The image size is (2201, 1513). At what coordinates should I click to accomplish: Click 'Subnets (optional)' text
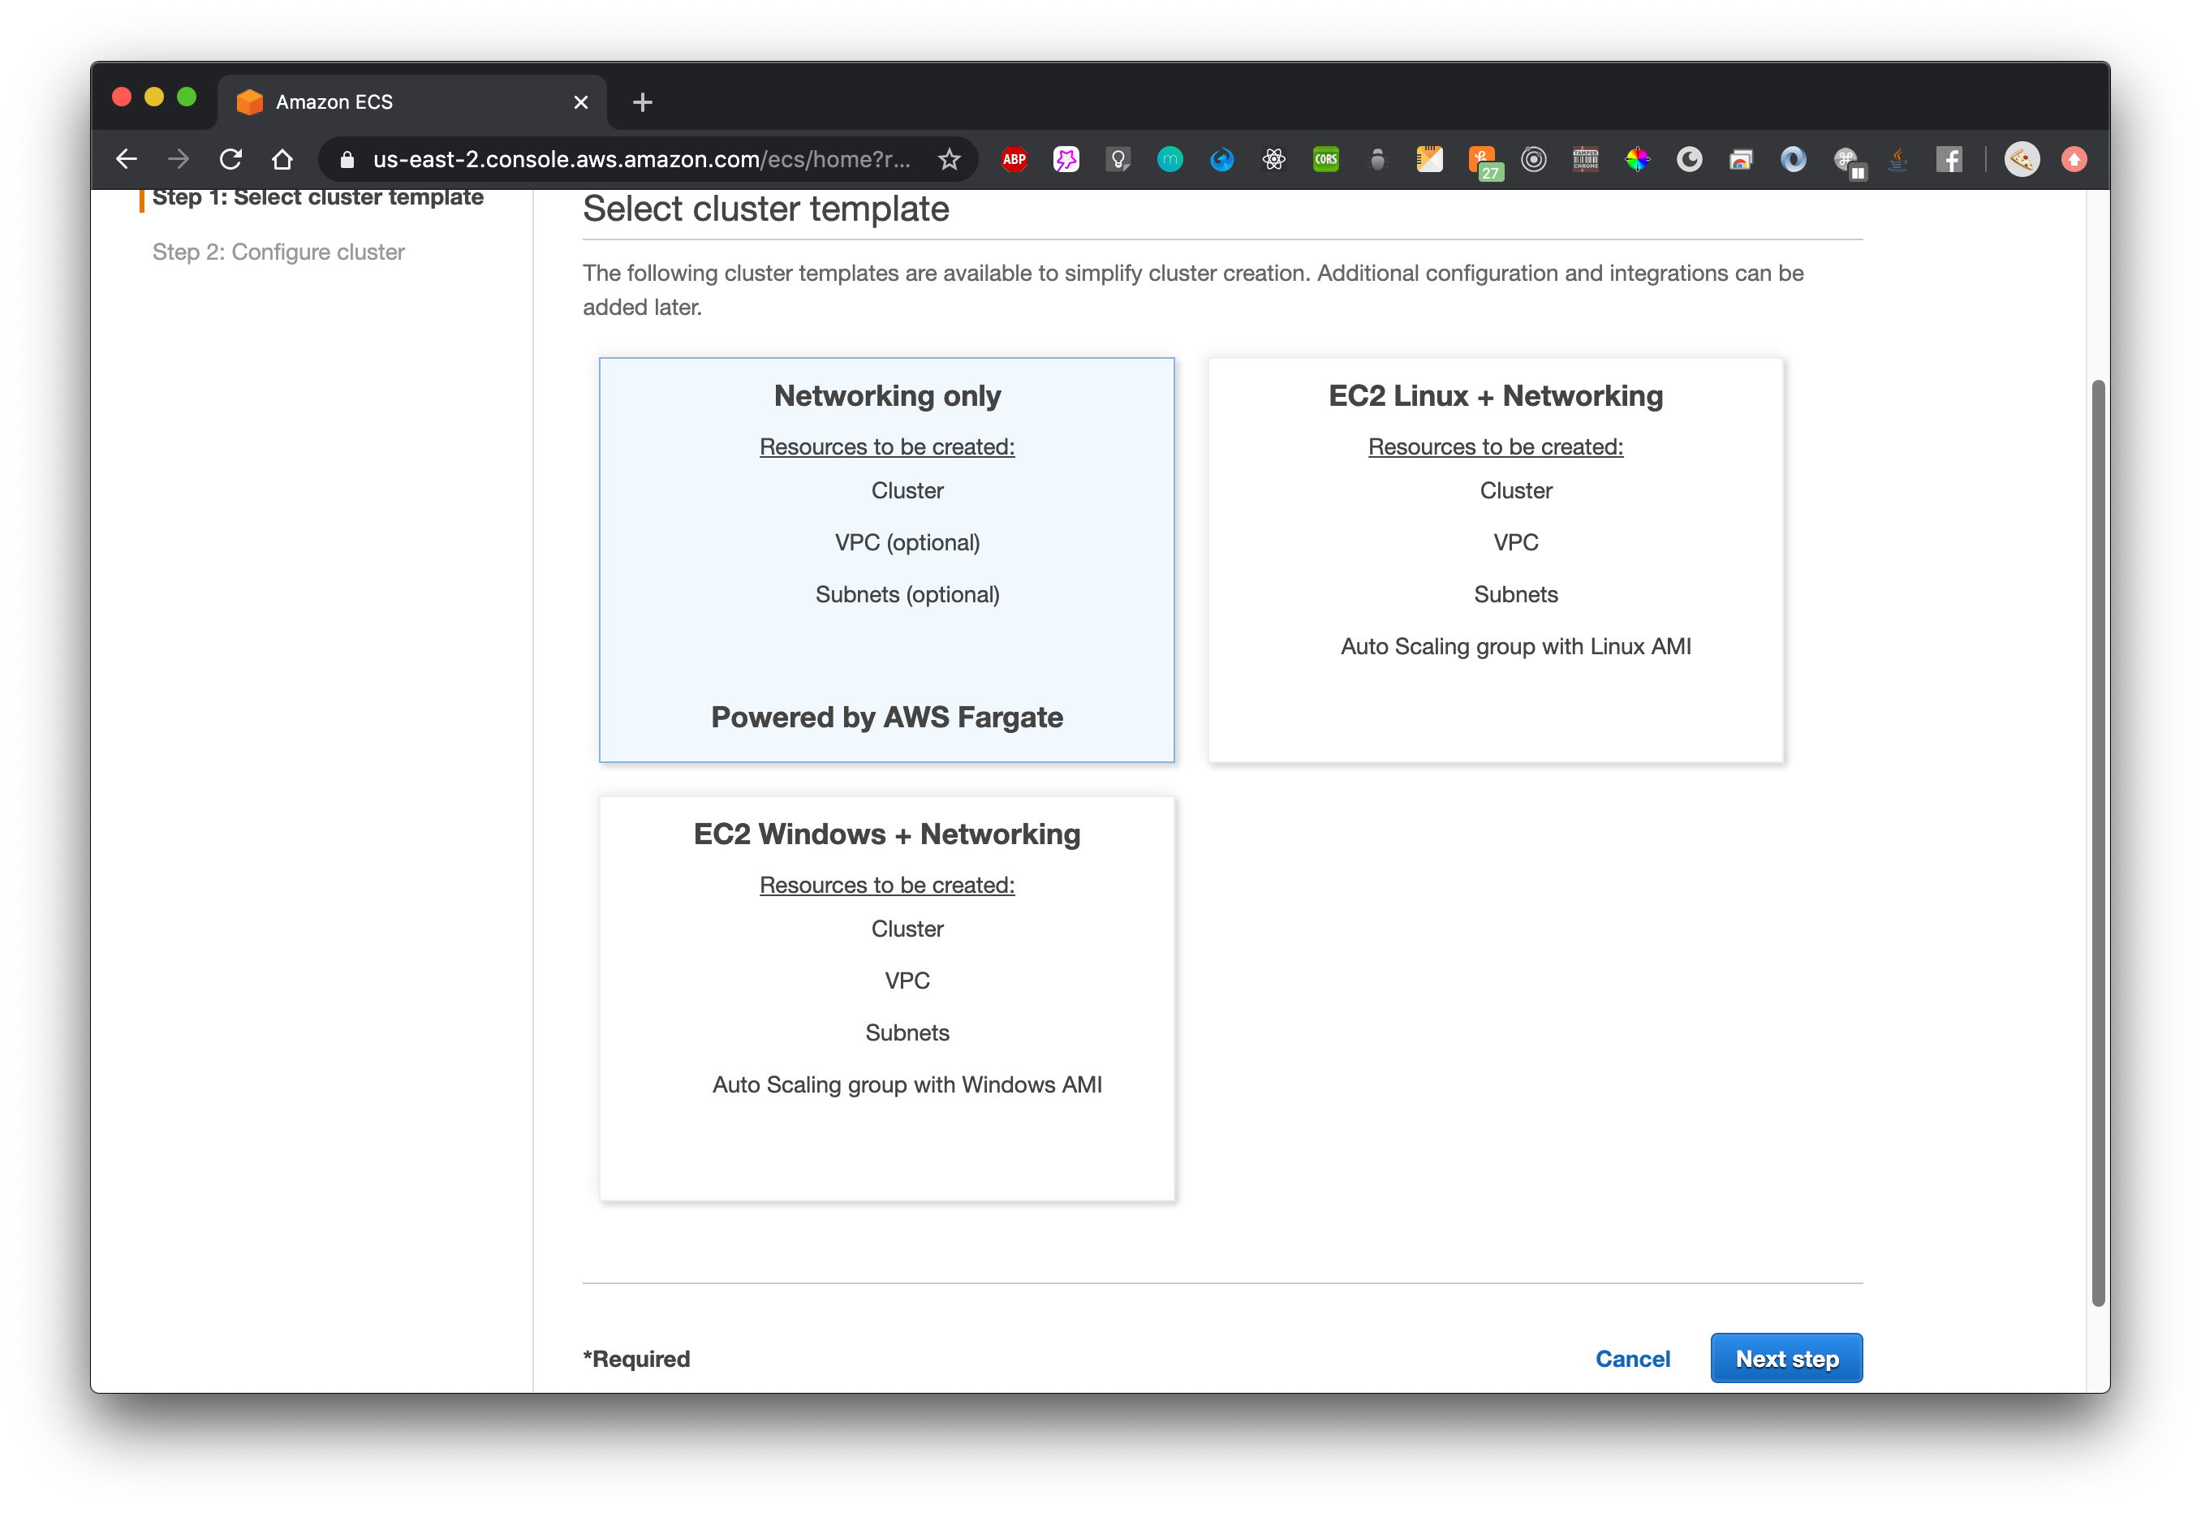pos(907,594)
